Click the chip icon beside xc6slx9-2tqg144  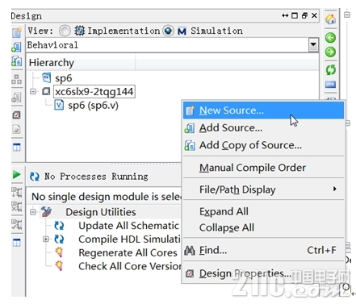click(x=46, y=91)
